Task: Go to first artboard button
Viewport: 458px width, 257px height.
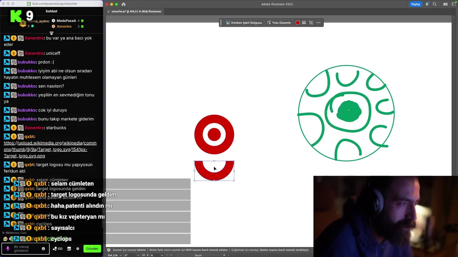Action: [x=143, y=255]
